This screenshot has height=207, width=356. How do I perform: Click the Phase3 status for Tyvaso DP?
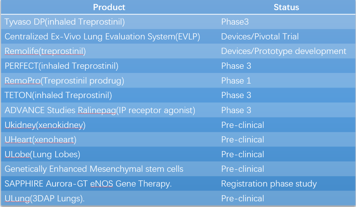tap(235, 22)
